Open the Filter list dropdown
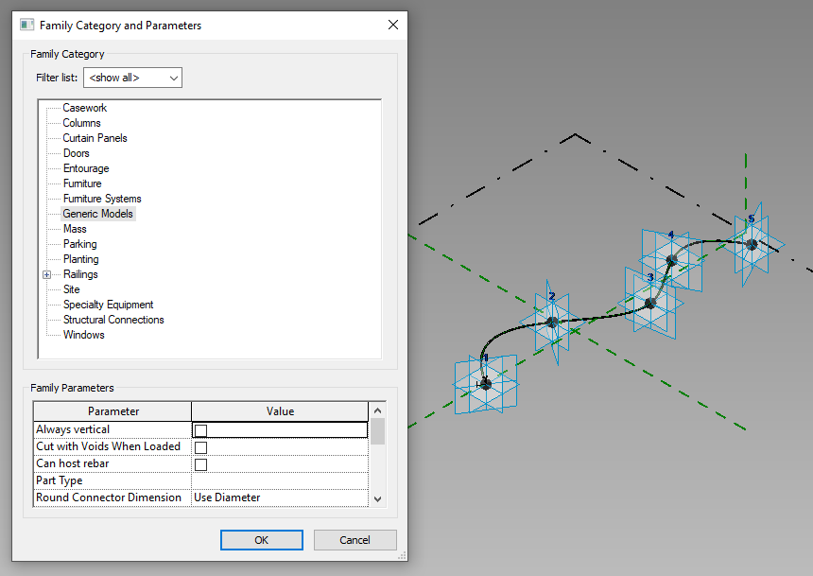The image size is (813, 576). tap(132, 78)
